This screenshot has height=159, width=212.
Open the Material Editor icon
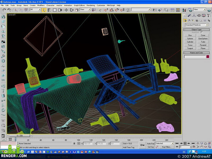[x=184, y=10]
